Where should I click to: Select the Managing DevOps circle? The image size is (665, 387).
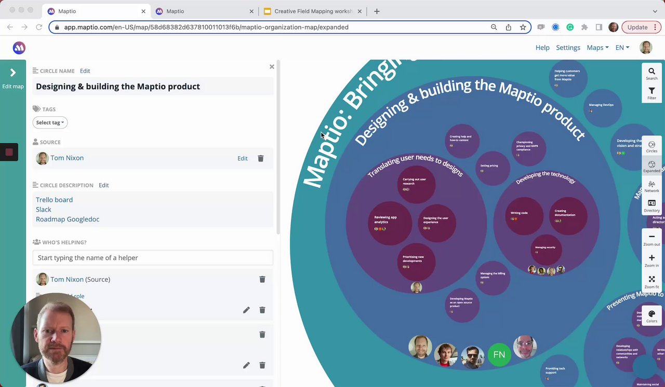(603, 108)
